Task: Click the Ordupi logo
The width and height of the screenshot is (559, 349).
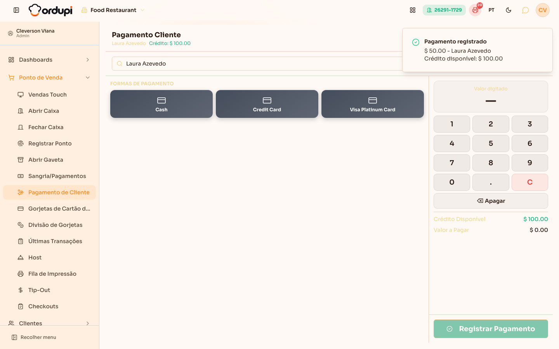Action: click(50, 10)
